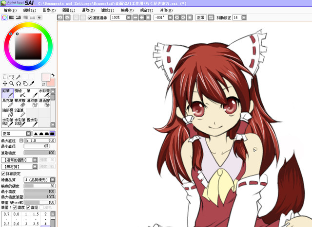Select the 鉛筆 pencil tool
This screenshot has height=227, width=312.
tap(8, 93)
